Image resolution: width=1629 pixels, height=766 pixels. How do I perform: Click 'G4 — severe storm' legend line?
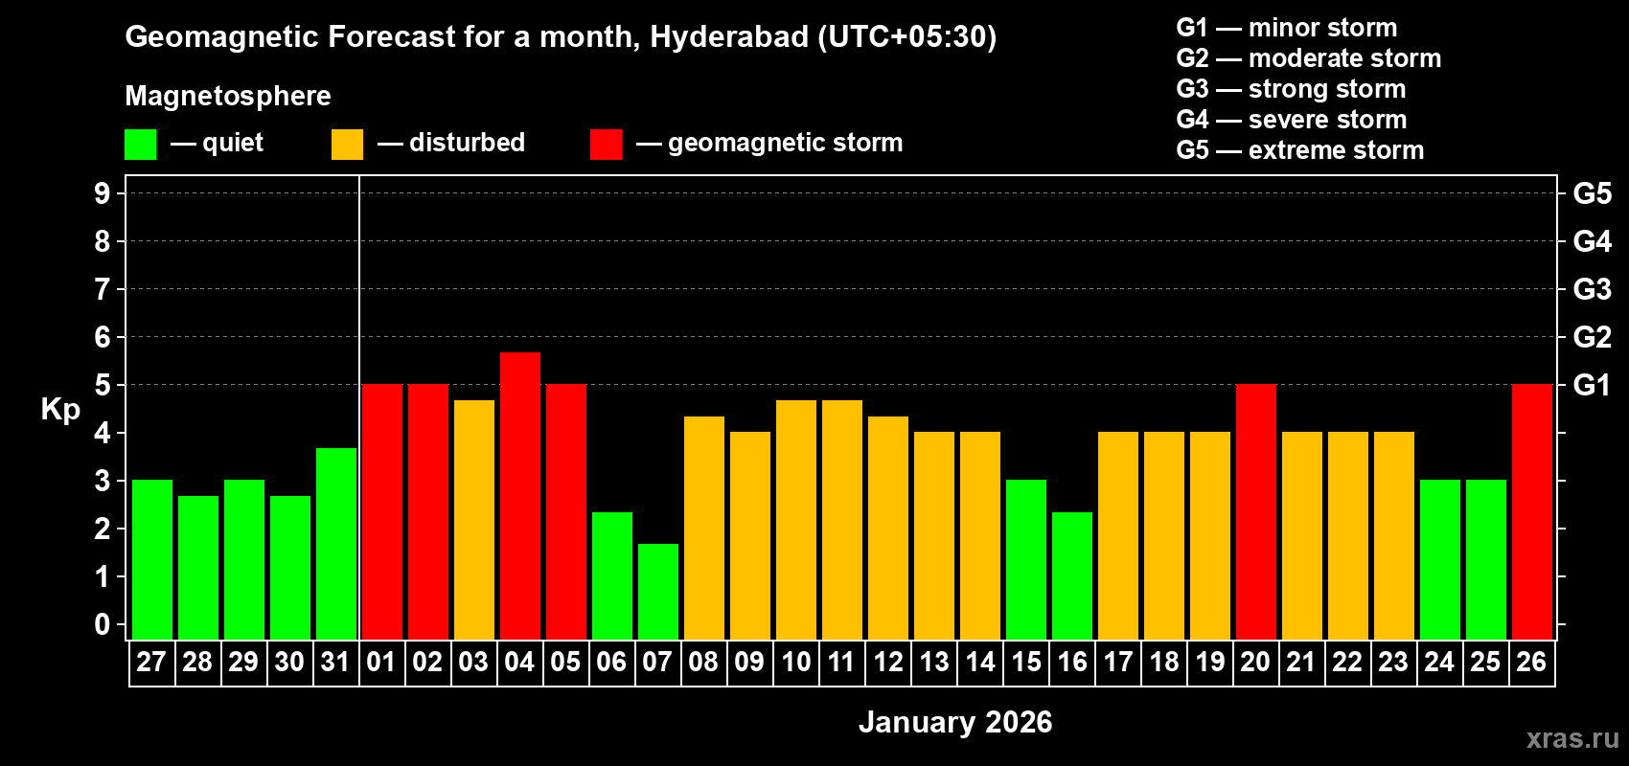1291,120
